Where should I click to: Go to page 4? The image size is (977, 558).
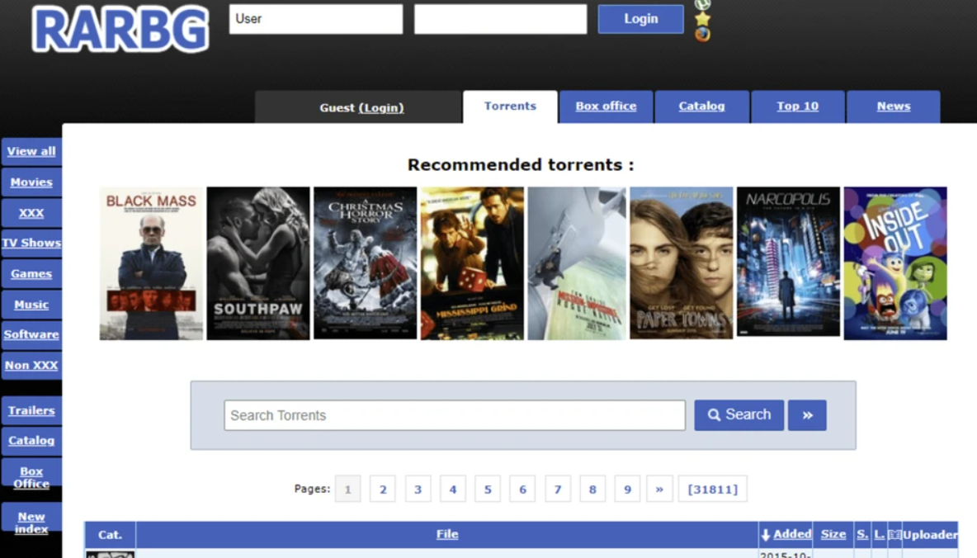pyautogui.click(x=453, y=489)
